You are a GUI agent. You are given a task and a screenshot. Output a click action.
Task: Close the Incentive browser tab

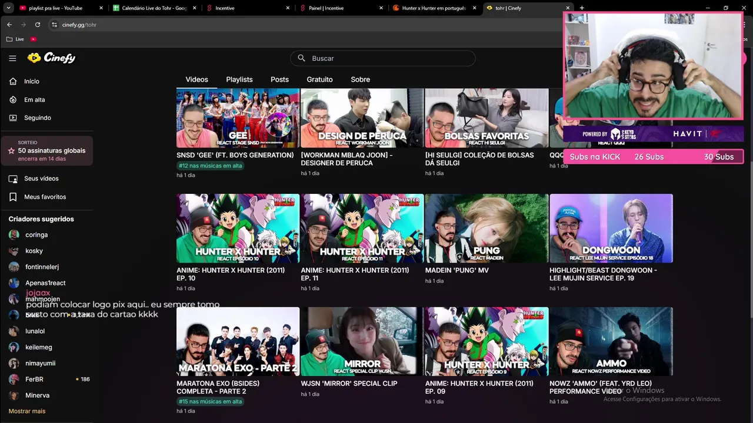[288, 8]
